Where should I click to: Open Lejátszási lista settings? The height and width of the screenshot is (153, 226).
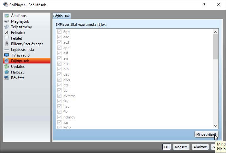click(x=27, y=50)
